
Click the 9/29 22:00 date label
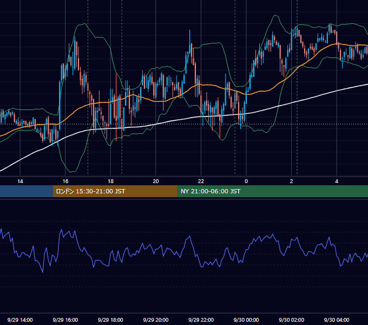[201, 320]
